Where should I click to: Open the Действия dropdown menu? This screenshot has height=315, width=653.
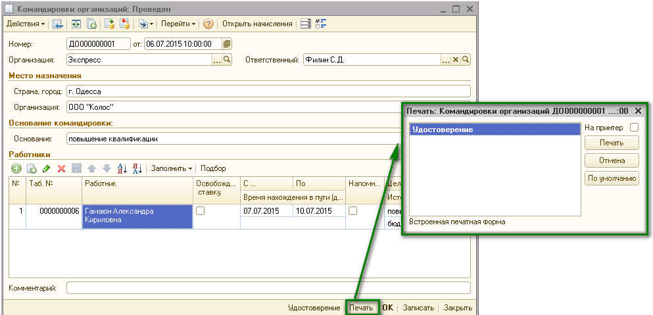[26, 24]
